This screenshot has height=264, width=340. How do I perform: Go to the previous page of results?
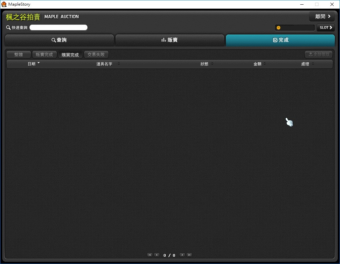point(157,255)
